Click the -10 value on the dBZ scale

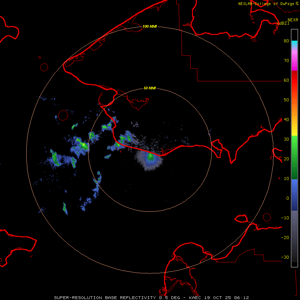pyautogui.click(x=285, y=218)
